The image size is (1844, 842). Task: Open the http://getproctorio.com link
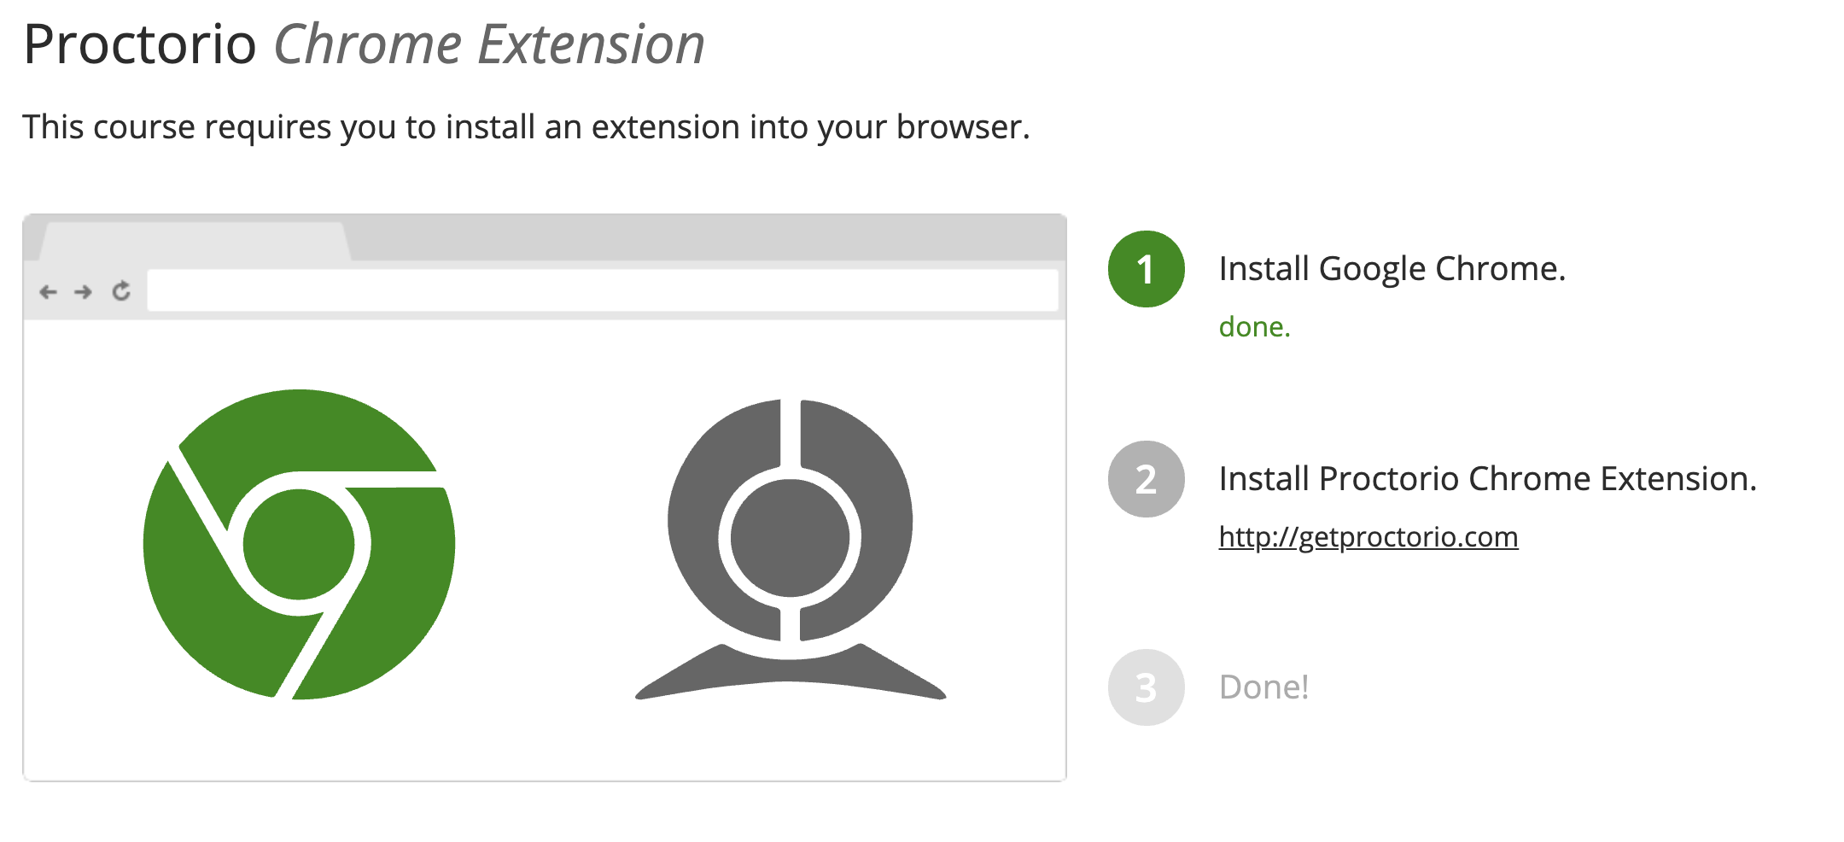click(1368, 537)
